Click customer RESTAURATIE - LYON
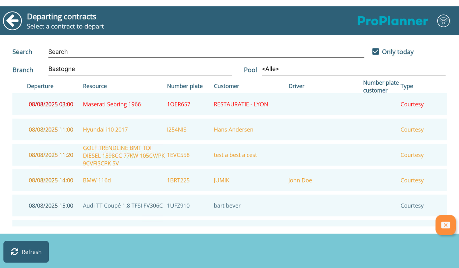The image size is (459, 268). 241,104
